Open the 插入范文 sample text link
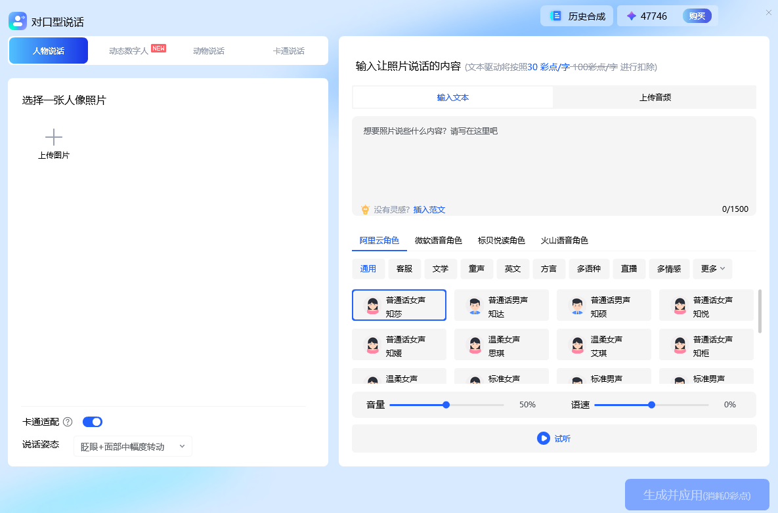Screen dimensions: 778x513 pos(429,209)
